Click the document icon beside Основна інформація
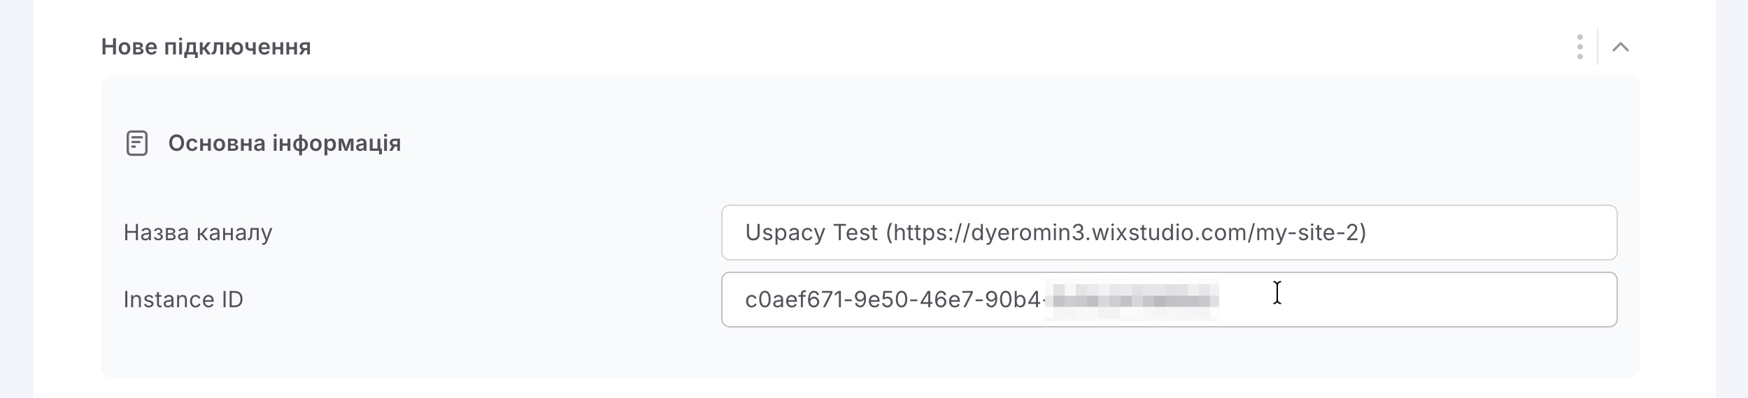The width and height of the screenshot is (1748, 398). click(x=136, y=143)
